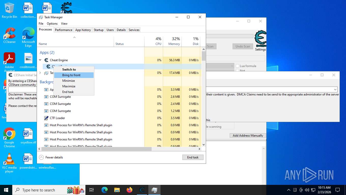Screen dimensions: 346x195
Task: Switch to the Performance tab
Action: tap(64, 30)
